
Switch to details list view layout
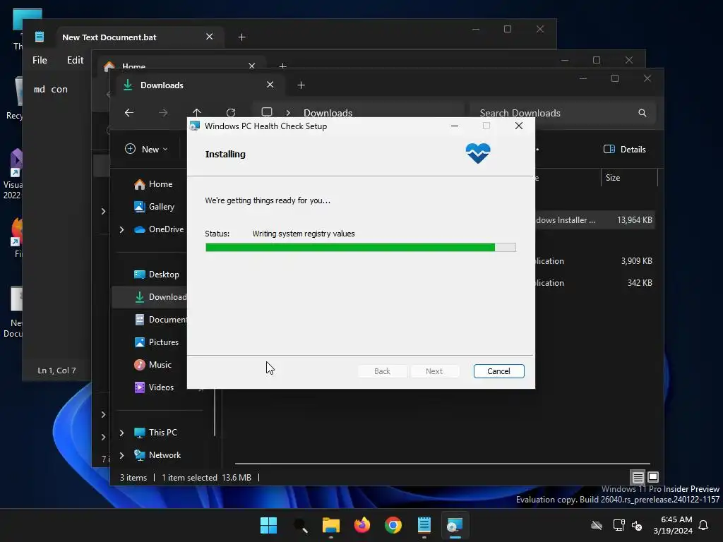[638, 477]
